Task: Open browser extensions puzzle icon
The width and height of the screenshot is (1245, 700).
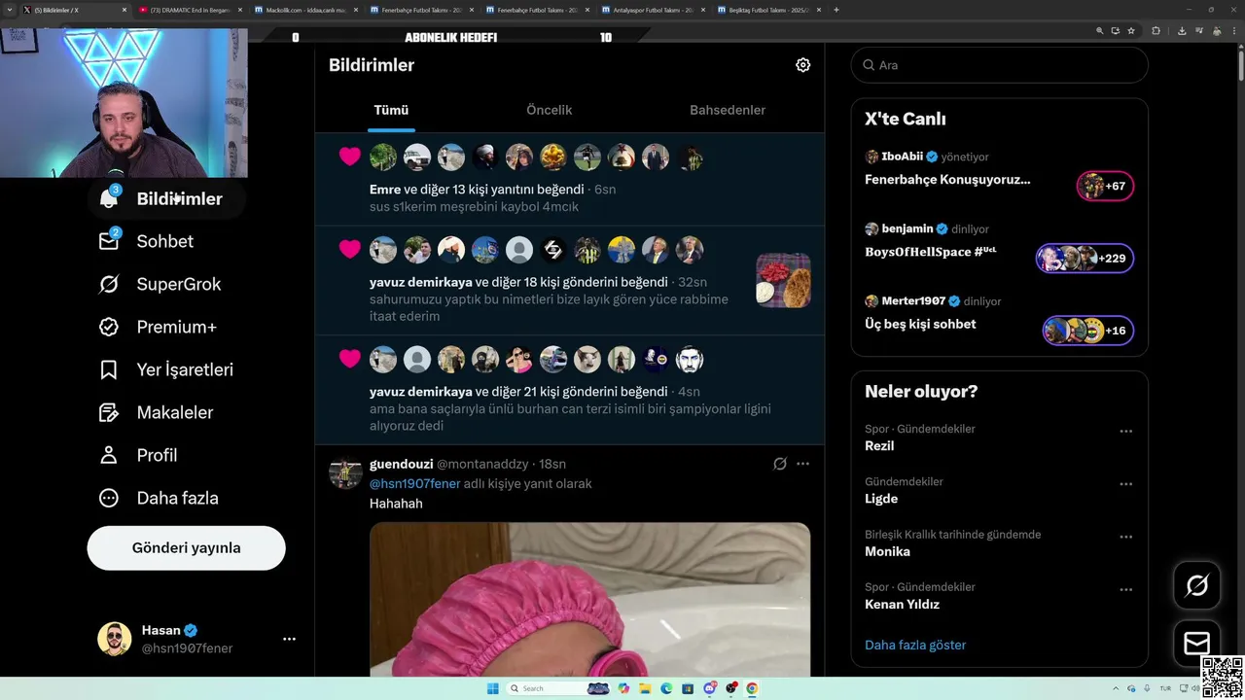Action: [x=1156, y=30]
